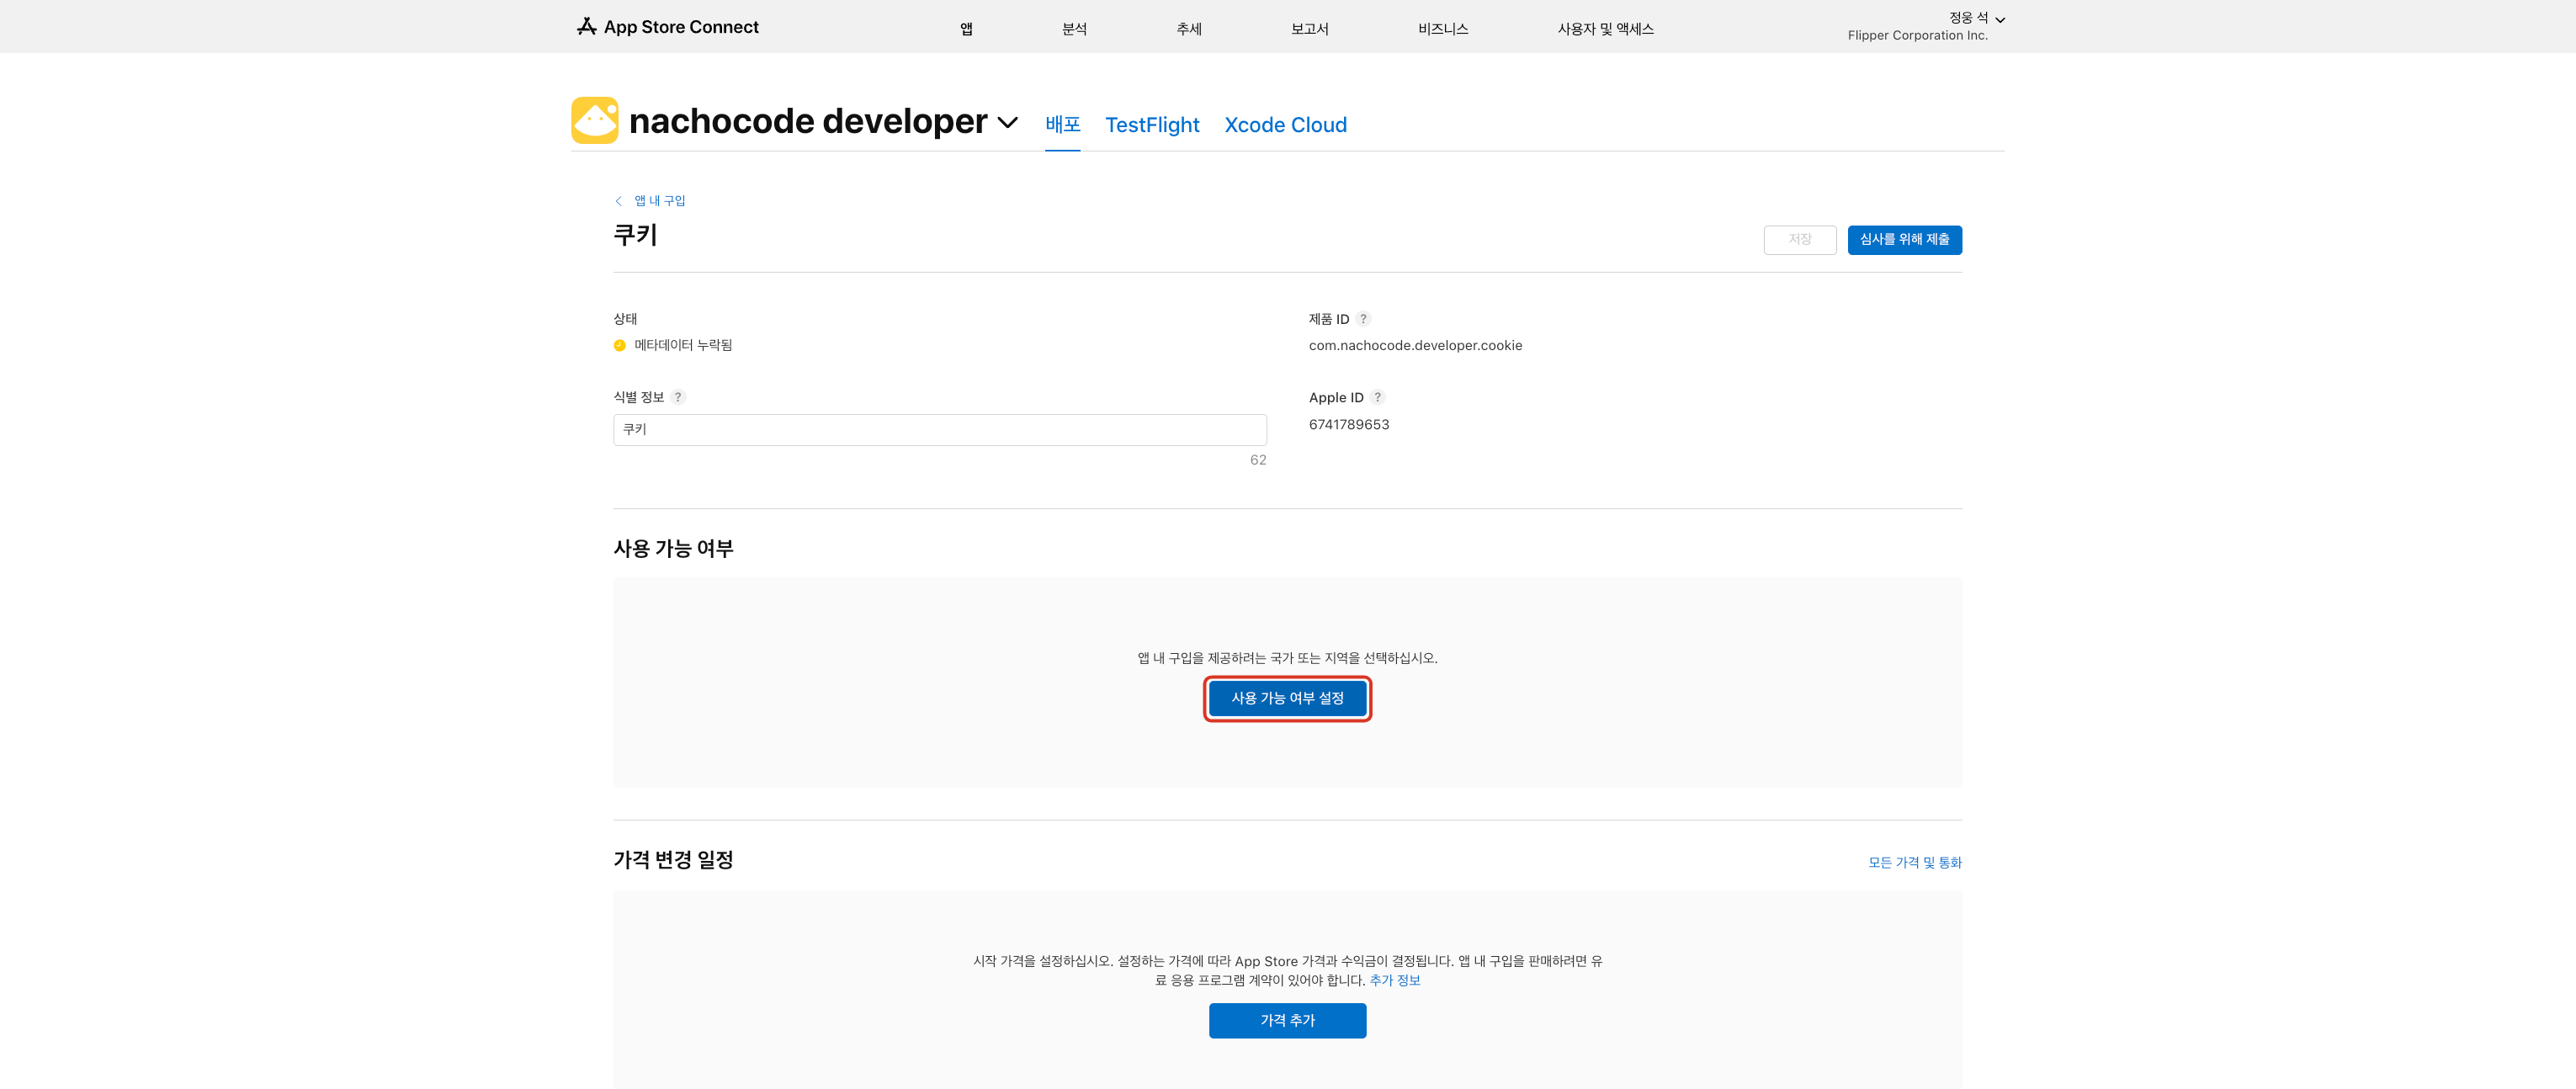Expand the nachocode developer app switcher chevron
The height and width of the screenshot is (1089, 2576).
[1007, 122]
